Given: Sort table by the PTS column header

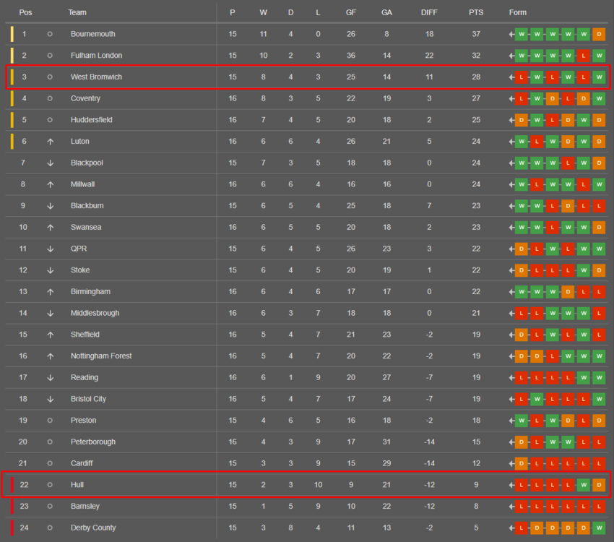Looking at the screenshot, I should 476,12.
